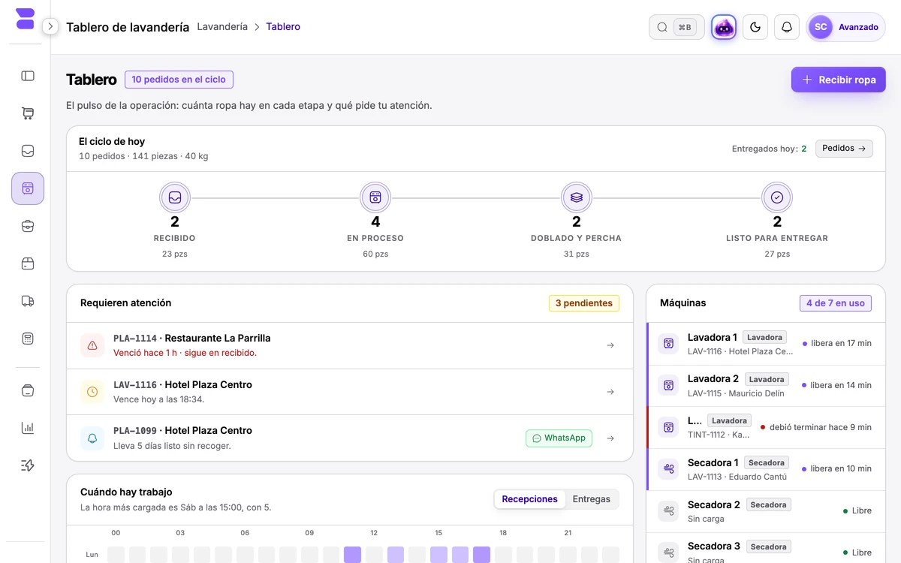Click the yellow clock icon for LAV-1116
This screenshot has width=901, height=563.
(x=92, y=392)
